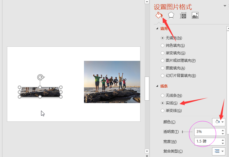Open the Size & Properties tab icon
The image size is (229, 157).
pyautogui.click(x=183, y=15)
